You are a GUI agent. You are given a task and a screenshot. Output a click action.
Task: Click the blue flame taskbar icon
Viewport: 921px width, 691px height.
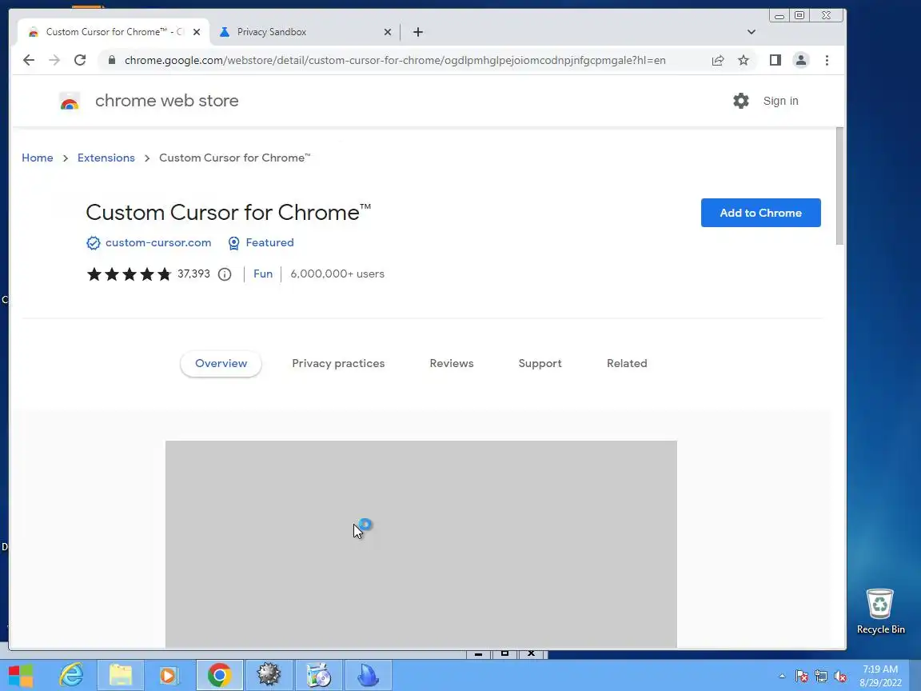tap(369, 675)
